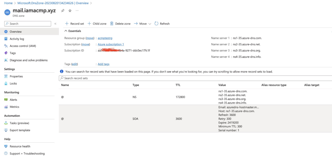Click the Value column header

pyautogui.click(x=222, y=85)
